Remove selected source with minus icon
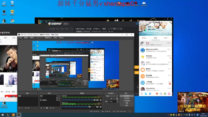 pos(44,108)
